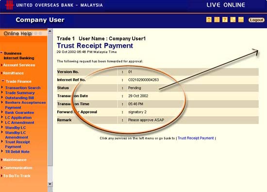Click the sidebar scrollbar down arrow
Image resolution: width=267 pixels, height=192 pixels.
tap(50, 184)
